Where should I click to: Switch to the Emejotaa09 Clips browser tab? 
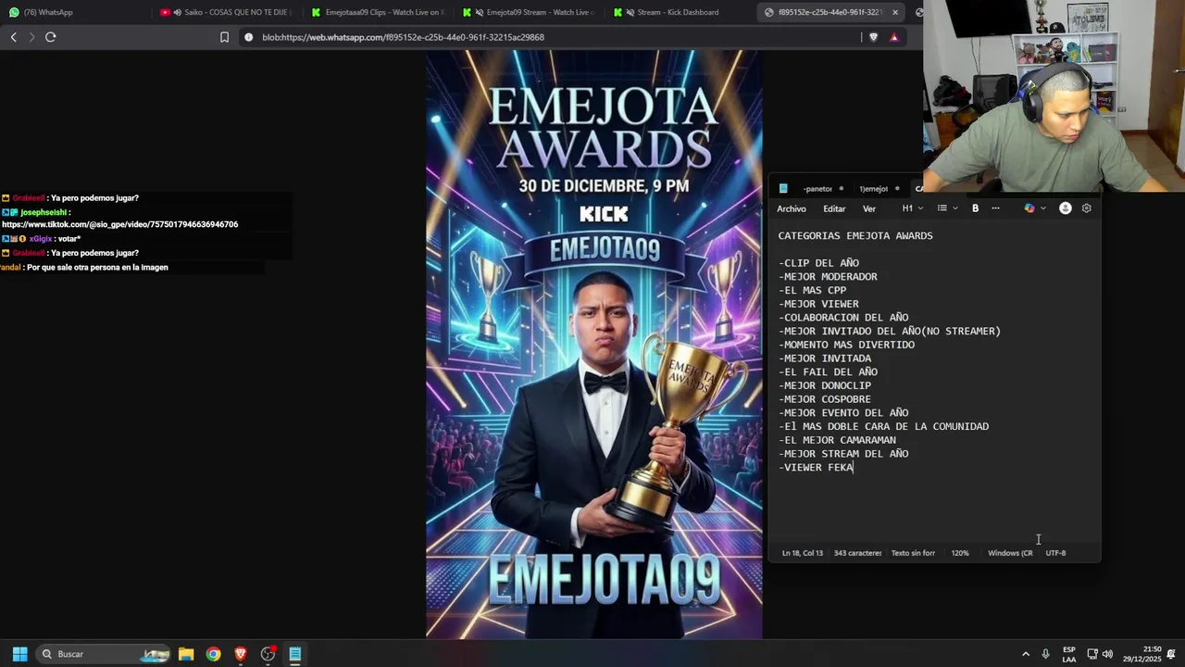pos(378,12)
